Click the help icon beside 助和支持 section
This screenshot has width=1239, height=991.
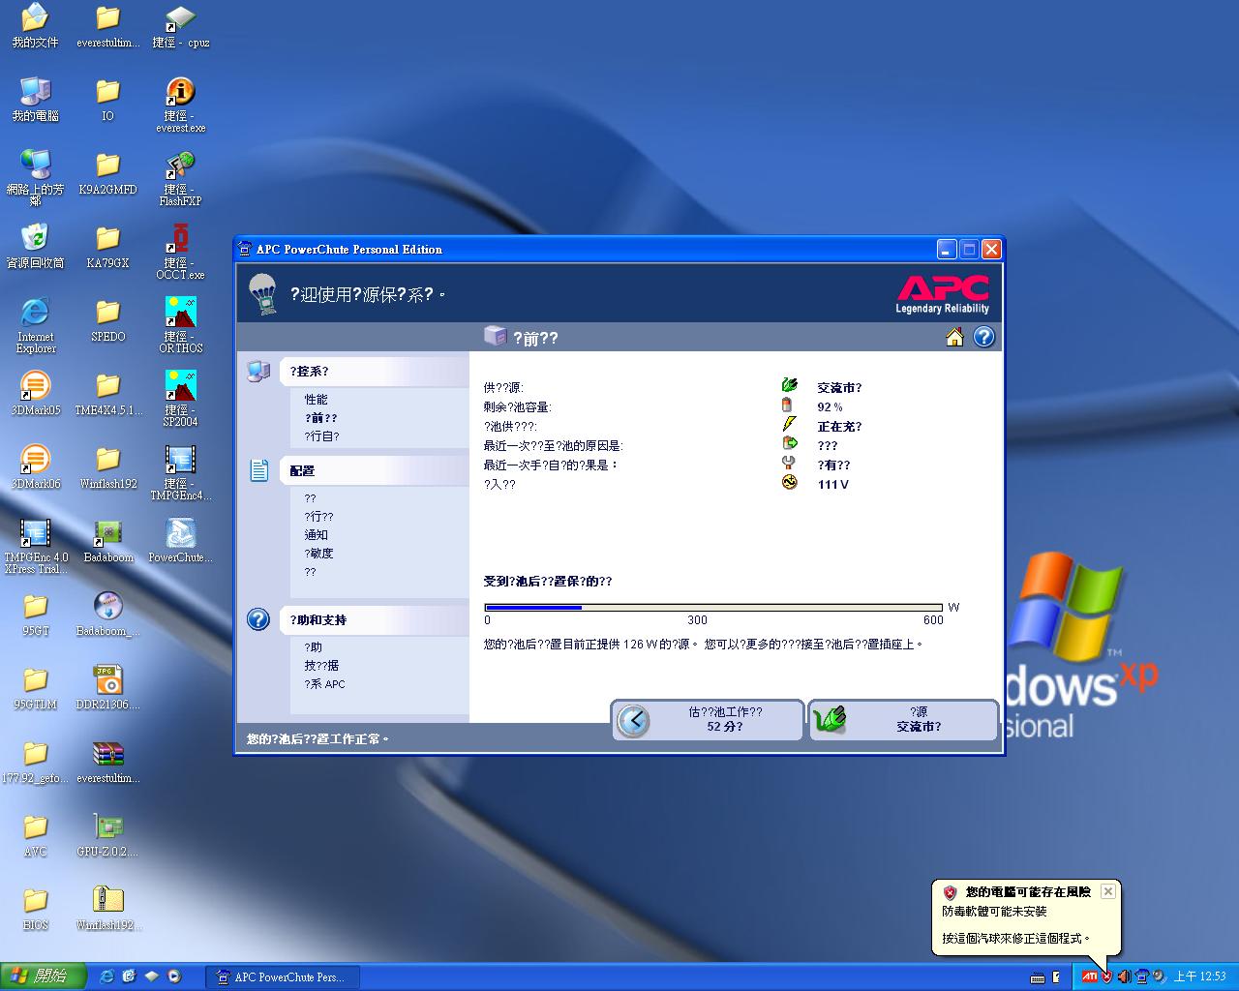click(258, 619)
